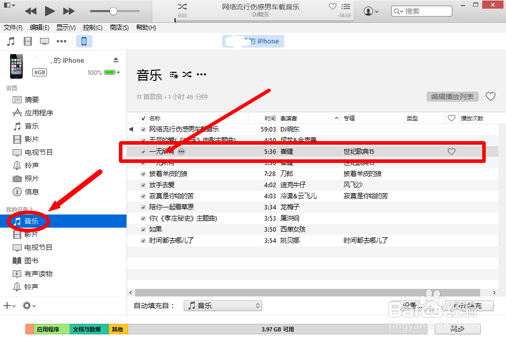Uncheck the checkbox for 时间都去哪儿了
The width and height of the screenshot is (506, 343).
pos(143,240)
